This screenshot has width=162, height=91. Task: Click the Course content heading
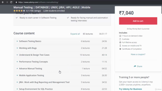click(24, 33)
